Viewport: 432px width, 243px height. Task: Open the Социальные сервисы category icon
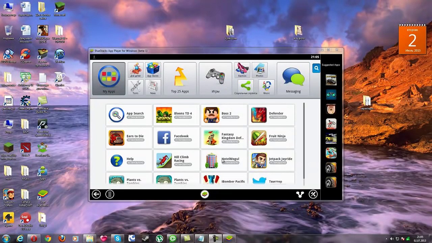[246, 87]
